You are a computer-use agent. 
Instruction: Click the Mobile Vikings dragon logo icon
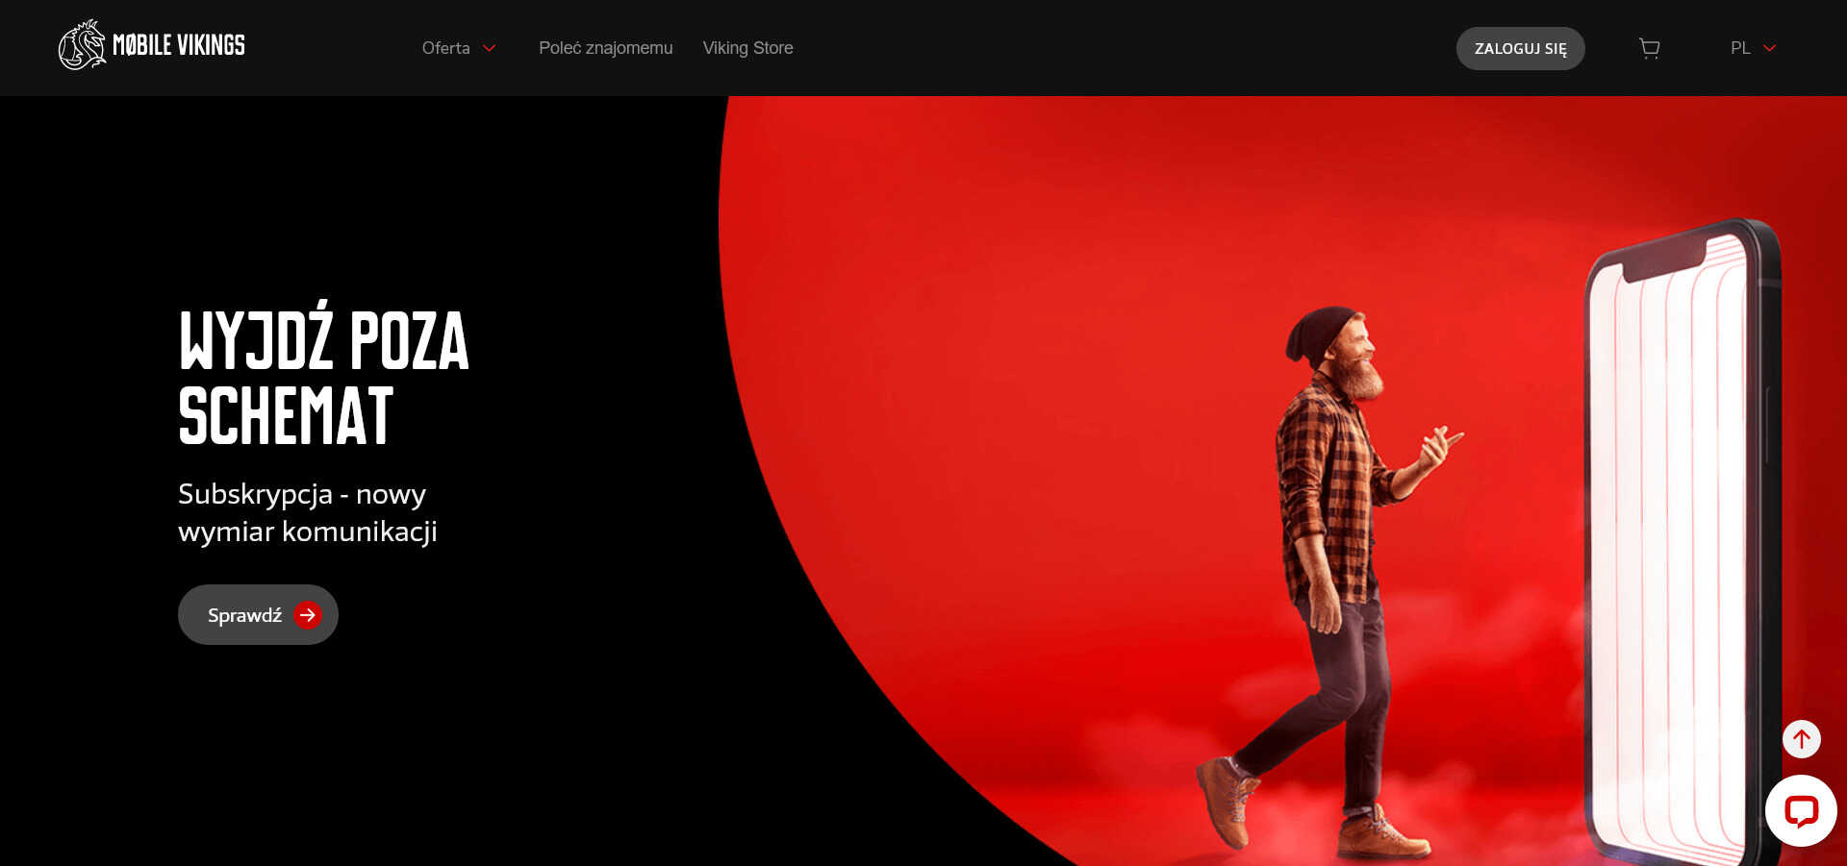tap(81, 46)
